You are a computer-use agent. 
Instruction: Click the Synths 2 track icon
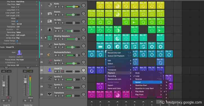pyautogui.click(x=50, y=78)
